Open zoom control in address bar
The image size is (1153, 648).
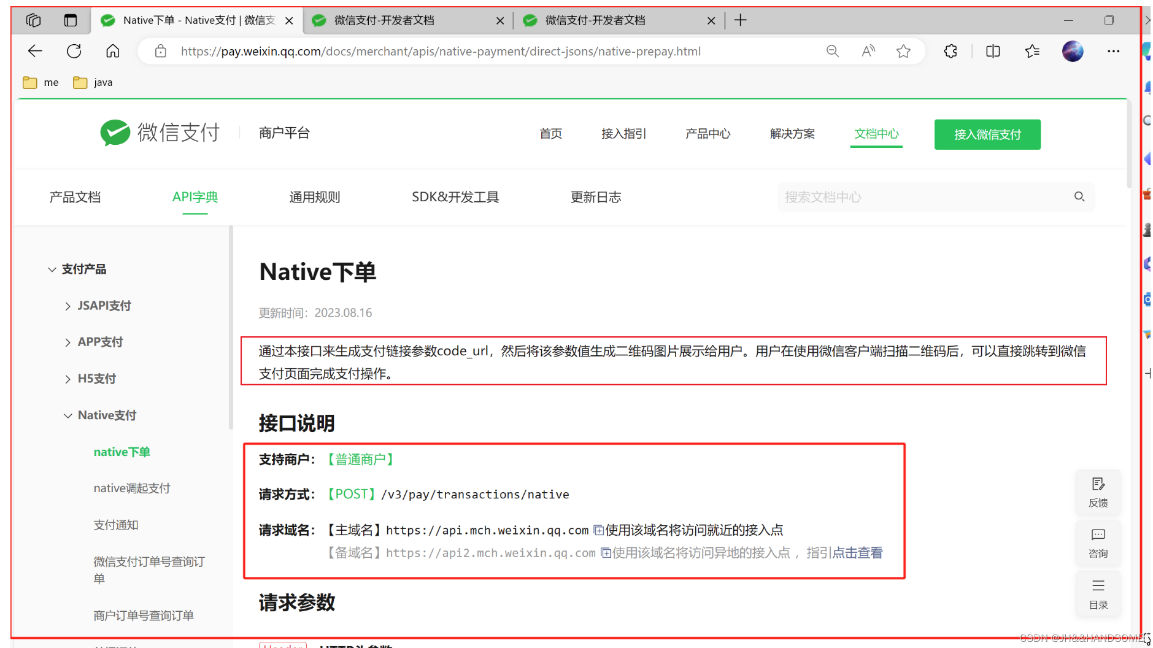(x=832, y=52)
